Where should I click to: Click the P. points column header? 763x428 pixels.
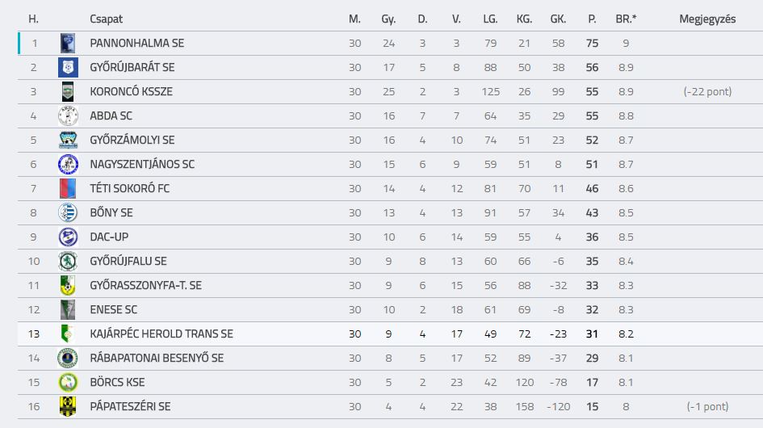592,19
